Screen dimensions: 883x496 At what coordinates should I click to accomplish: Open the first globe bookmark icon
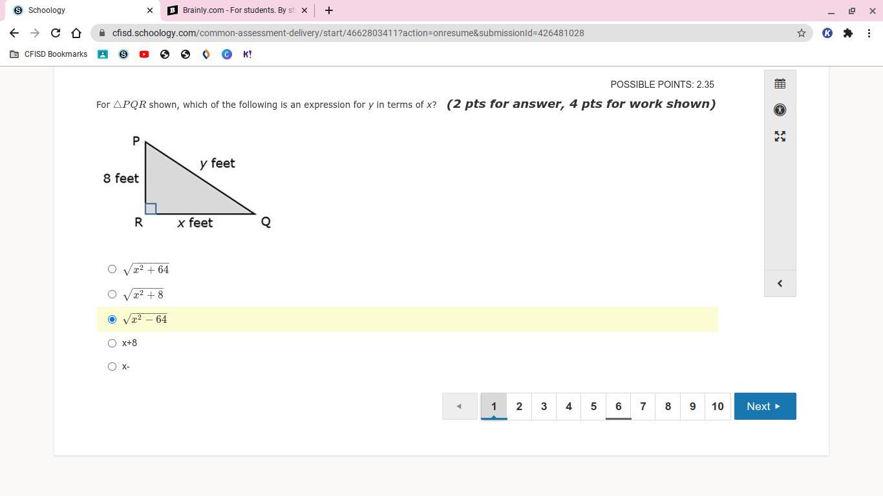165,54
